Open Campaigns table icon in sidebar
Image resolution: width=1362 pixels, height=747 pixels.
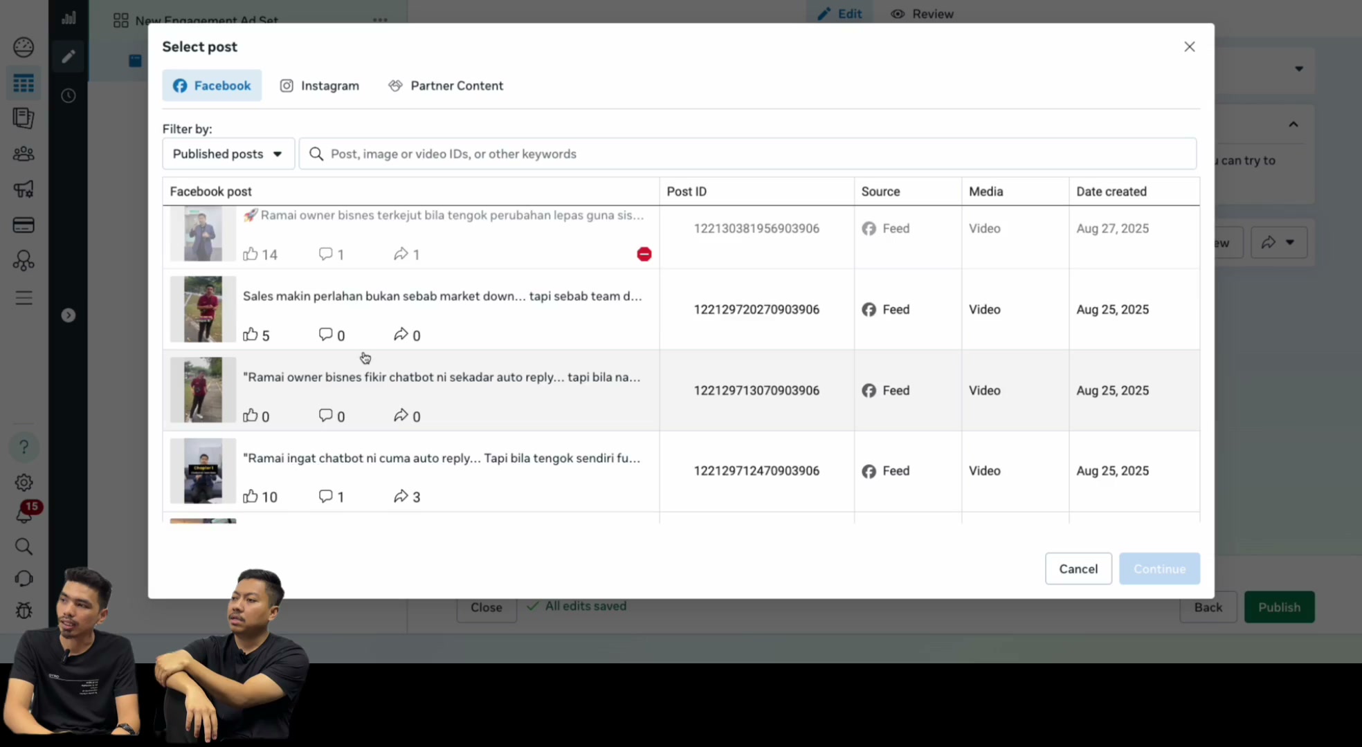coord(24,84)
